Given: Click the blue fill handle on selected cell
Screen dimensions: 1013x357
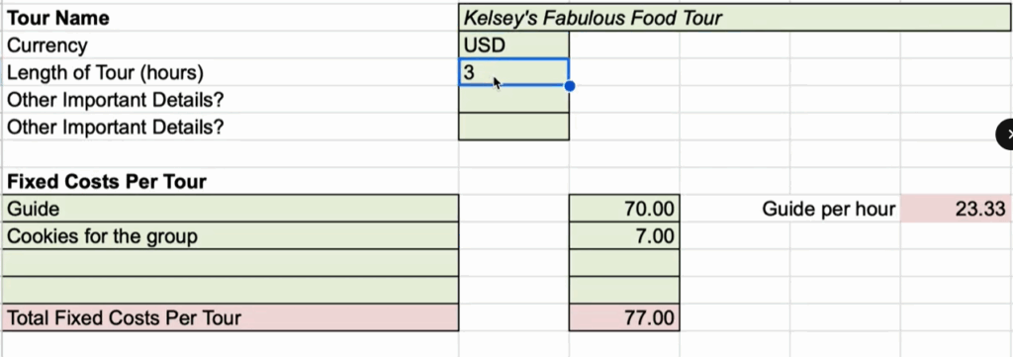Looking at the screenshot, I should [x=569, y=86].
